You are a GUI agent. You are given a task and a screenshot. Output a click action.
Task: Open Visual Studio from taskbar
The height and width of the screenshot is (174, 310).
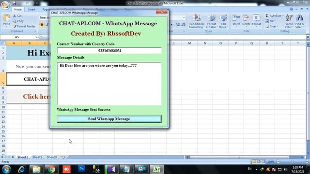(x=111, y=169)
